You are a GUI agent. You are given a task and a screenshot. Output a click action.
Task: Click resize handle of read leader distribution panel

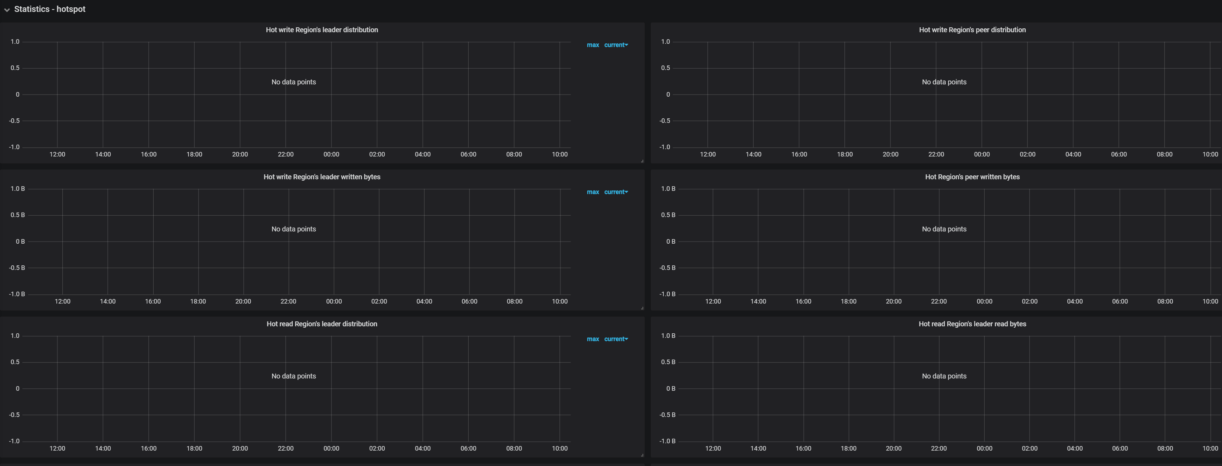pos(642,455)
